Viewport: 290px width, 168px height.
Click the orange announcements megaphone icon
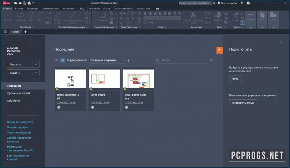(x=220, y=50)
